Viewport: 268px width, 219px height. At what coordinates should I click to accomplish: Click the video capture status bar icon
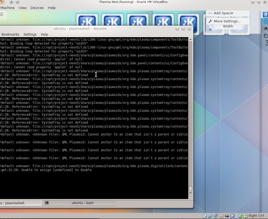[227, 216]
